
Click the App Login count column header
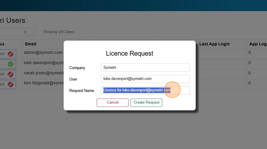pyautogui.click(x=257, y=44)
